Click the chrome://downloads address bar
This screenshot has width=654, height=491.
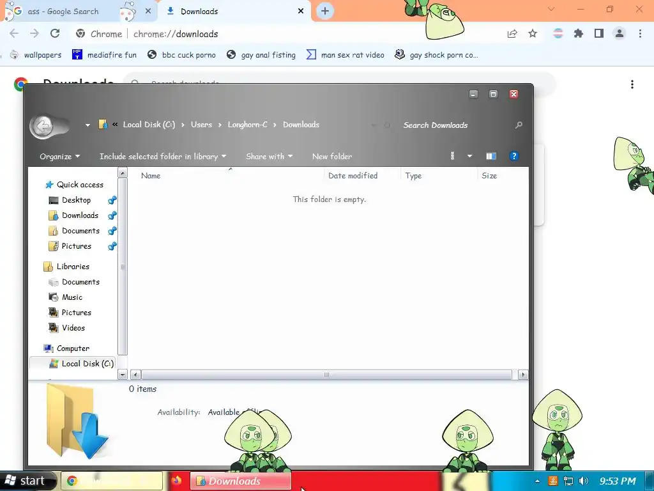tap(288, 34)
